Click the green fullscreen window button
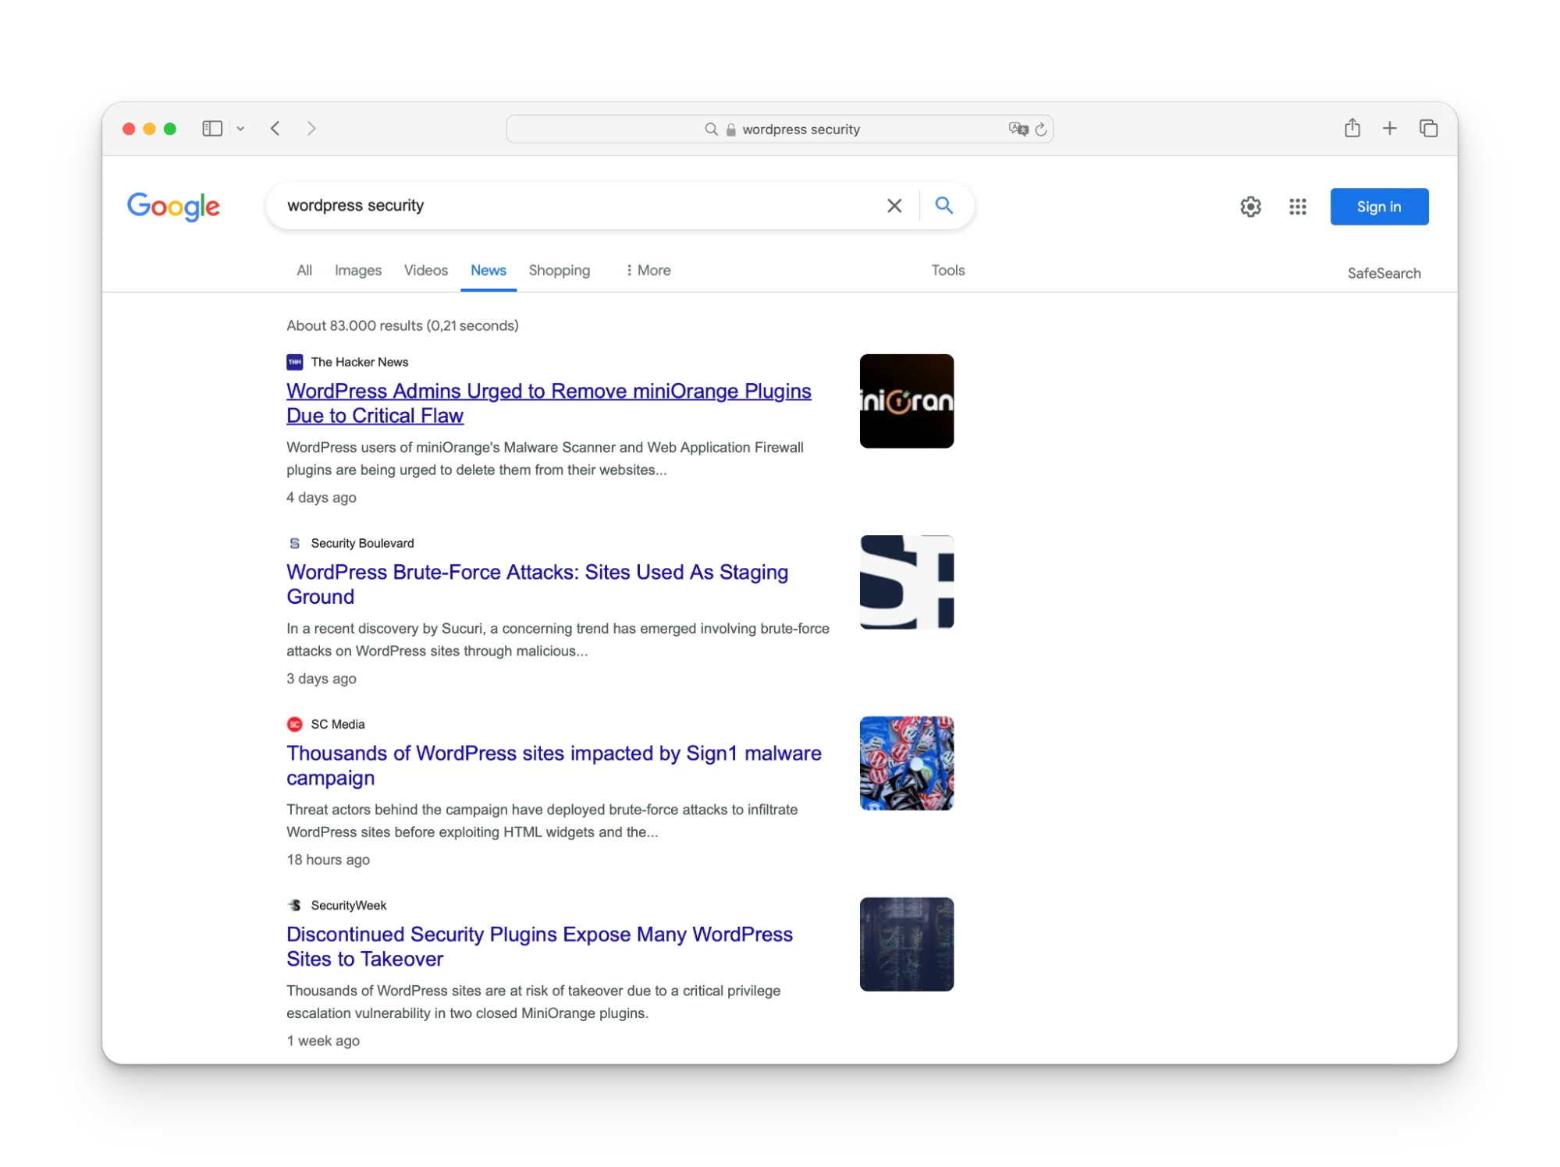Image resolution: width=1560 pixels, height=1167 pixels. pos(170,128)
